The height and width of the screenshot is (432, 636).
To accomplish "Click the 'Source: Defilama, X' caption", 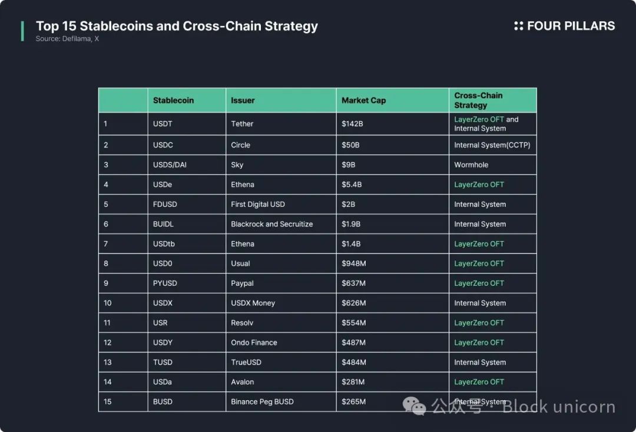I will 67,39.
